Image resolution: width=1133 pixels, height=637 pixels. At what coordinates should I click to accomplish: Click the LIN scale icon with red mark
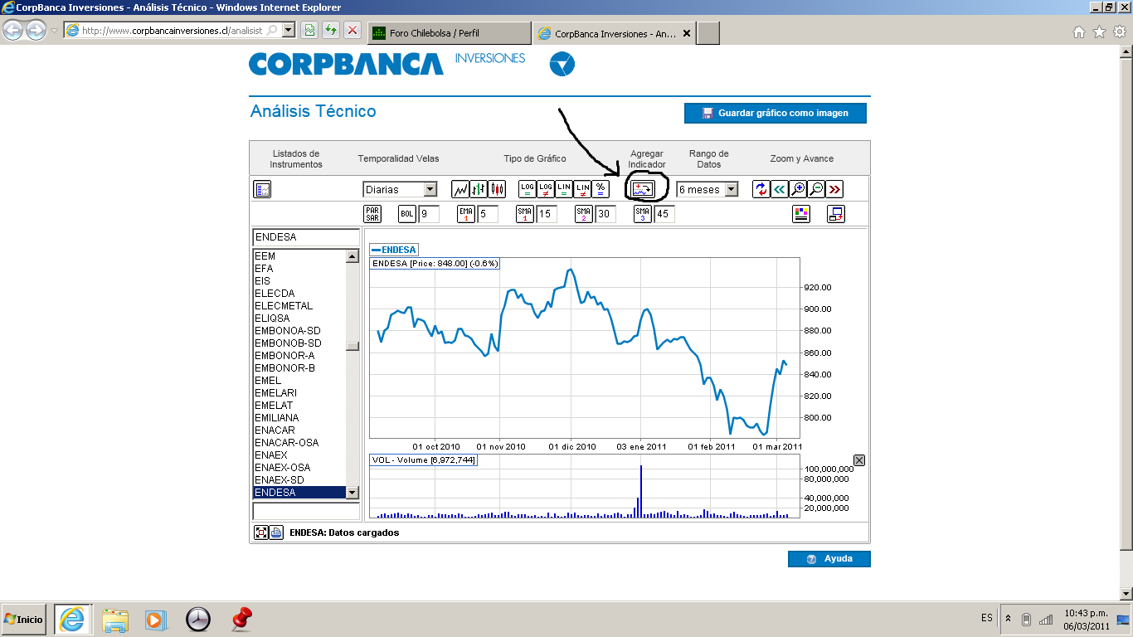click(582, 189)
